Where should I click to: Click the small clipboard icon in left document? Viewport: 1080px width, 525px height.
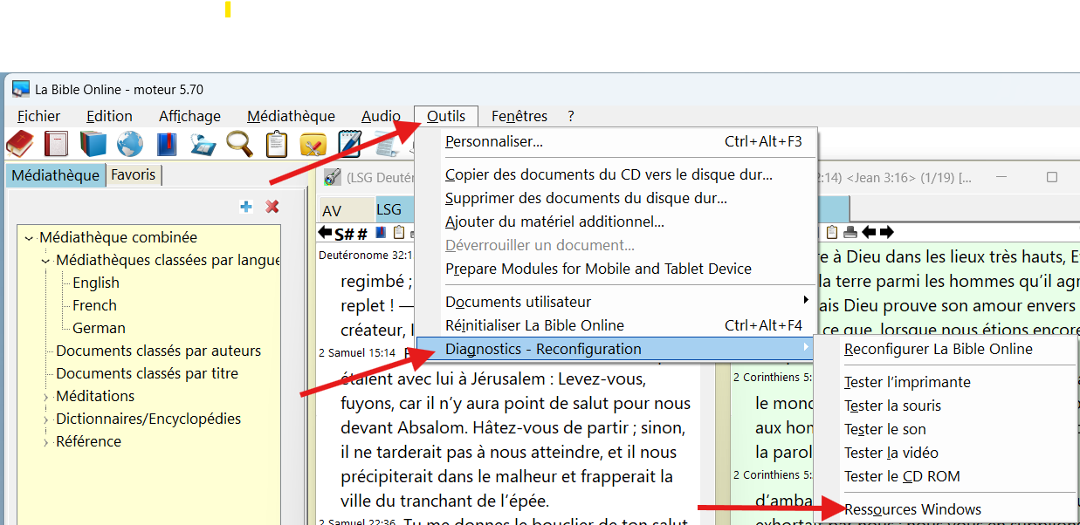click(398, 233)
